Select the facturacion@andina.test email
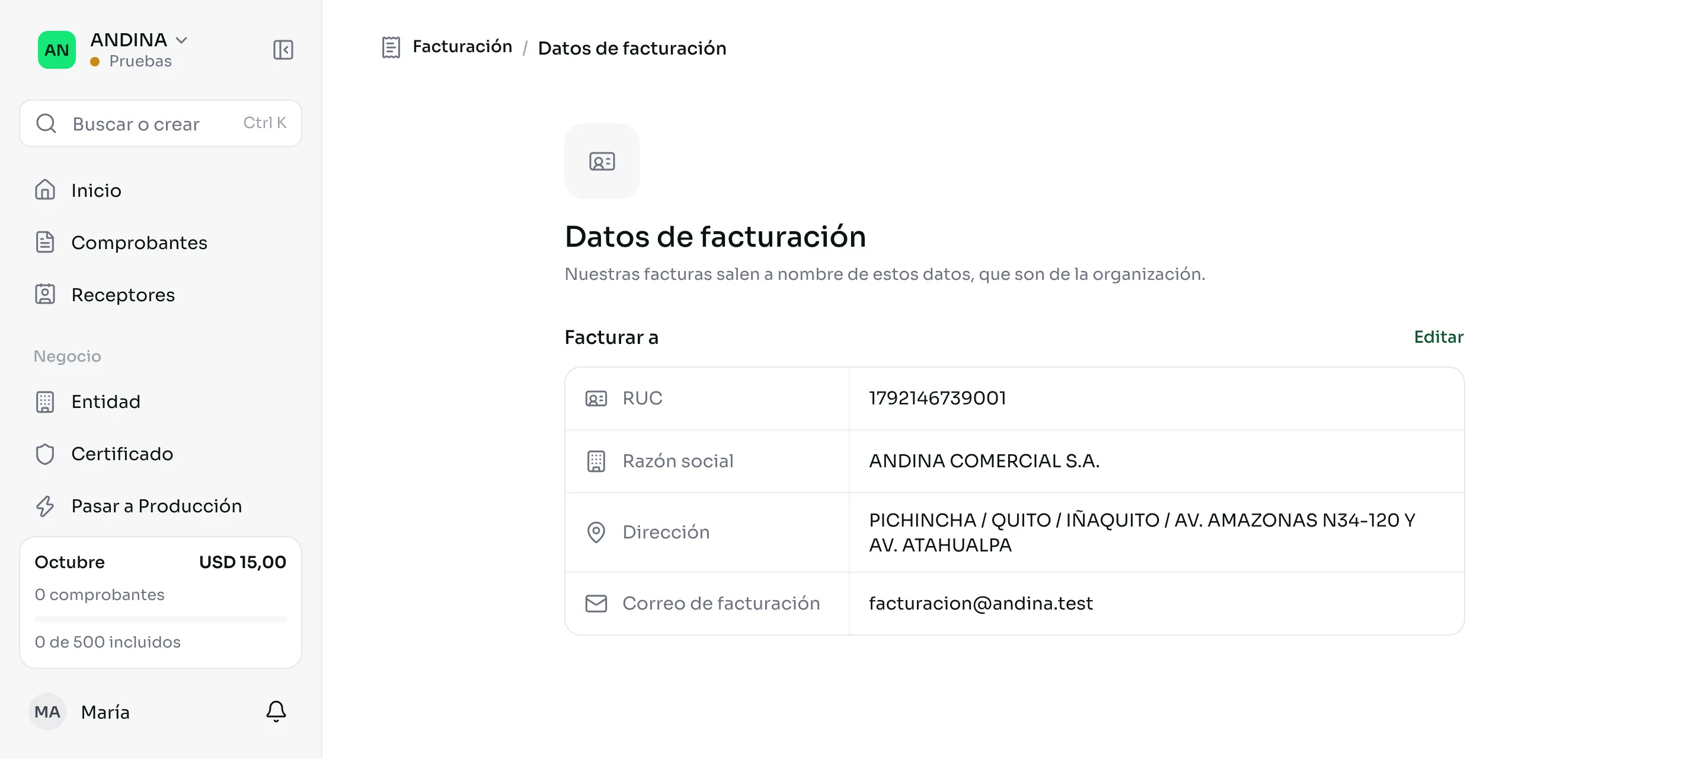 click(x=981, y=603)
